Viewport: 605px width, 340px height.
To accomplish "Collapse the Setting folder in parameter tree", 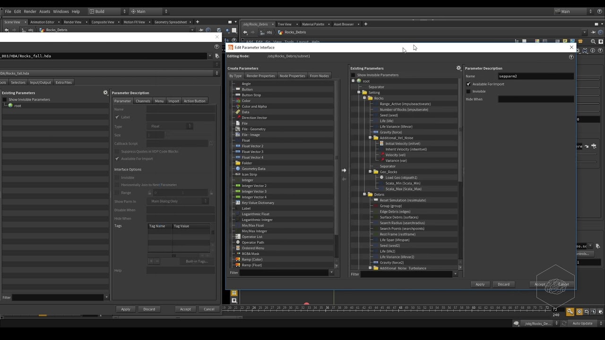I will (359, 93).
